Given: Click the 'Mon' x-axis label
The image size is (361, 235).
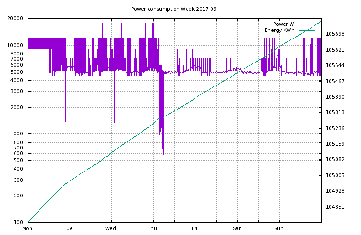Looking at the screenshot, I should [28, 229].
